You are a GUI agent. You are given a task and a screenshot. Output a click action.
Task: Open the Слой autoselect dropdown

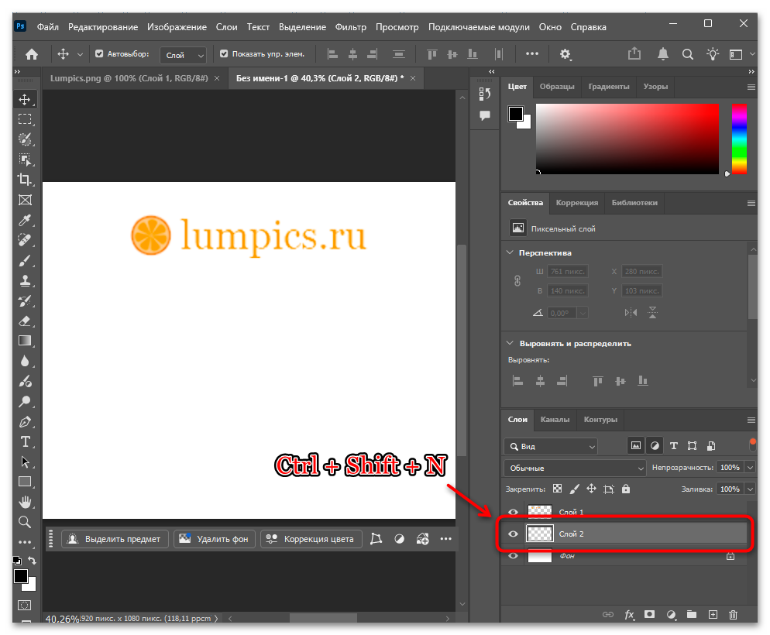pos(183,55)
